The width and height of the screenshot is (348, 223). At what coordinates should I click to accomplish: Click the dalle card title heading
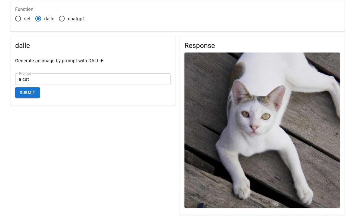coord(23,45)
